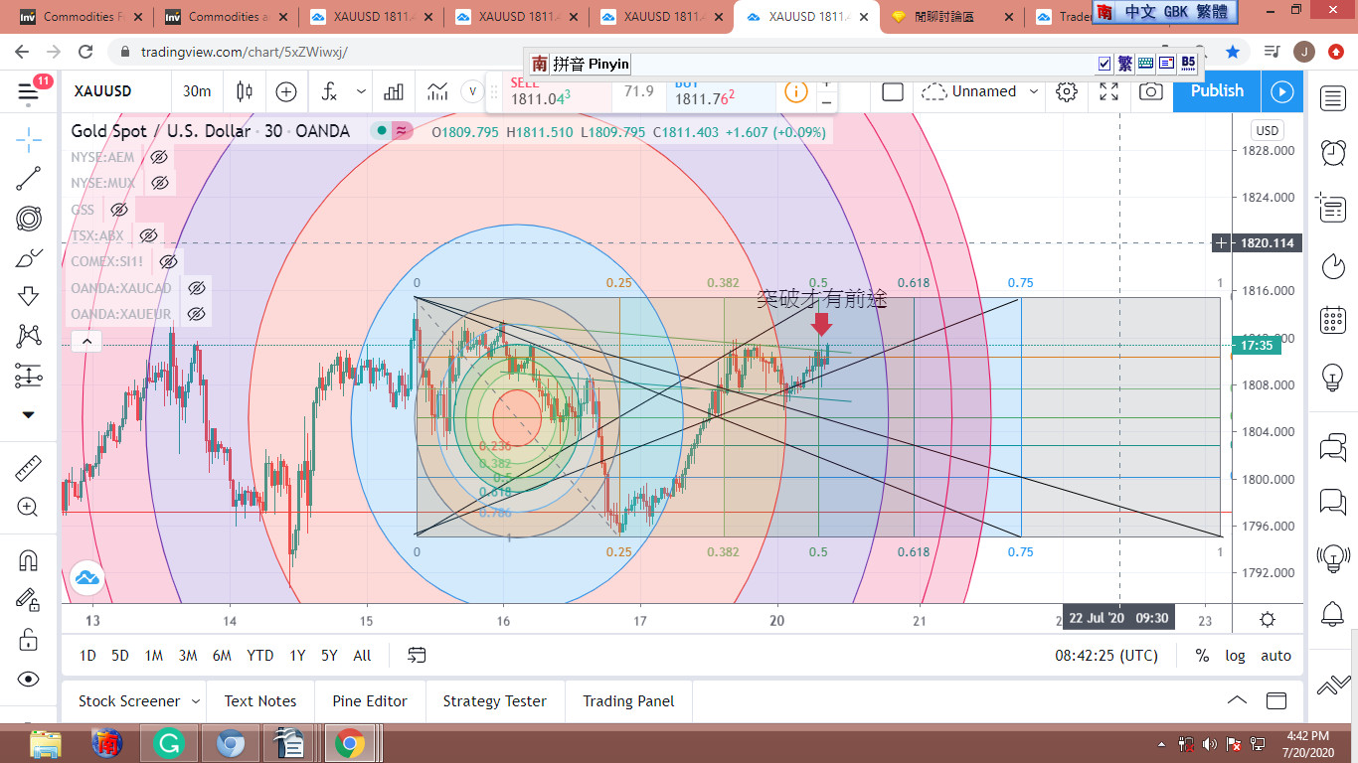Open alerts alarm clock in right sidebar
Viewport: 1358px width, 763px height.
[1332, 152]
